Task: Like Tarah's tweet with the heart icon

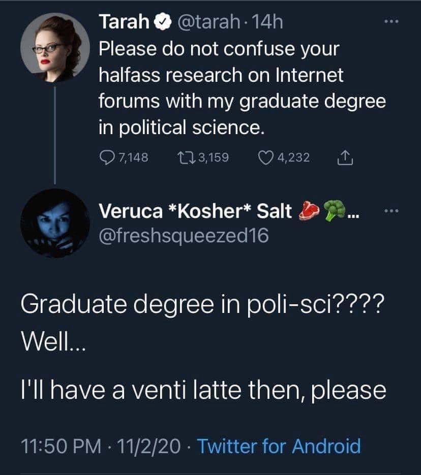Action: pyautogui.click(x=265, y=158)
